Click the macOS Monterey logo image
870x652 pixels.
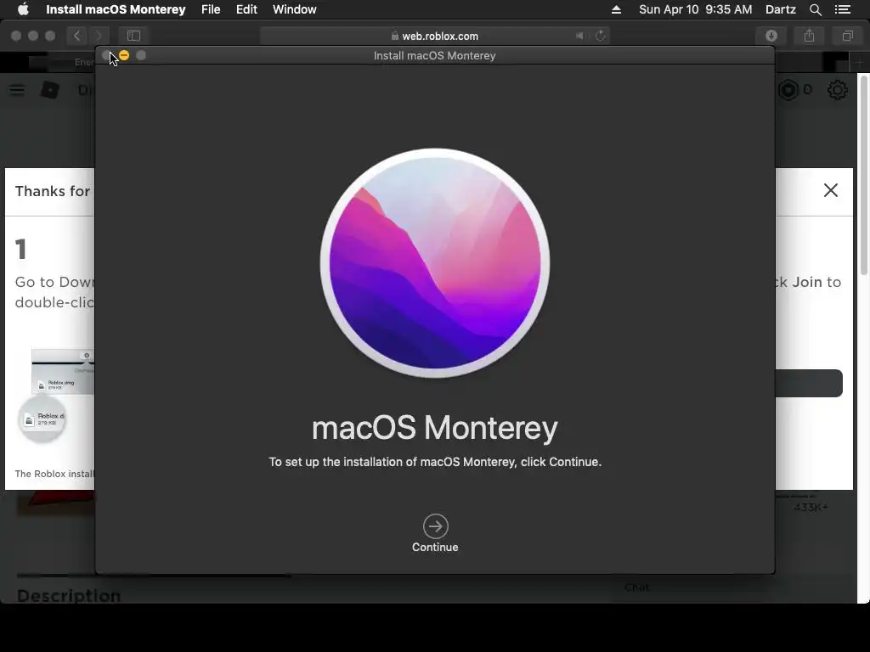[x=435, y=263]
